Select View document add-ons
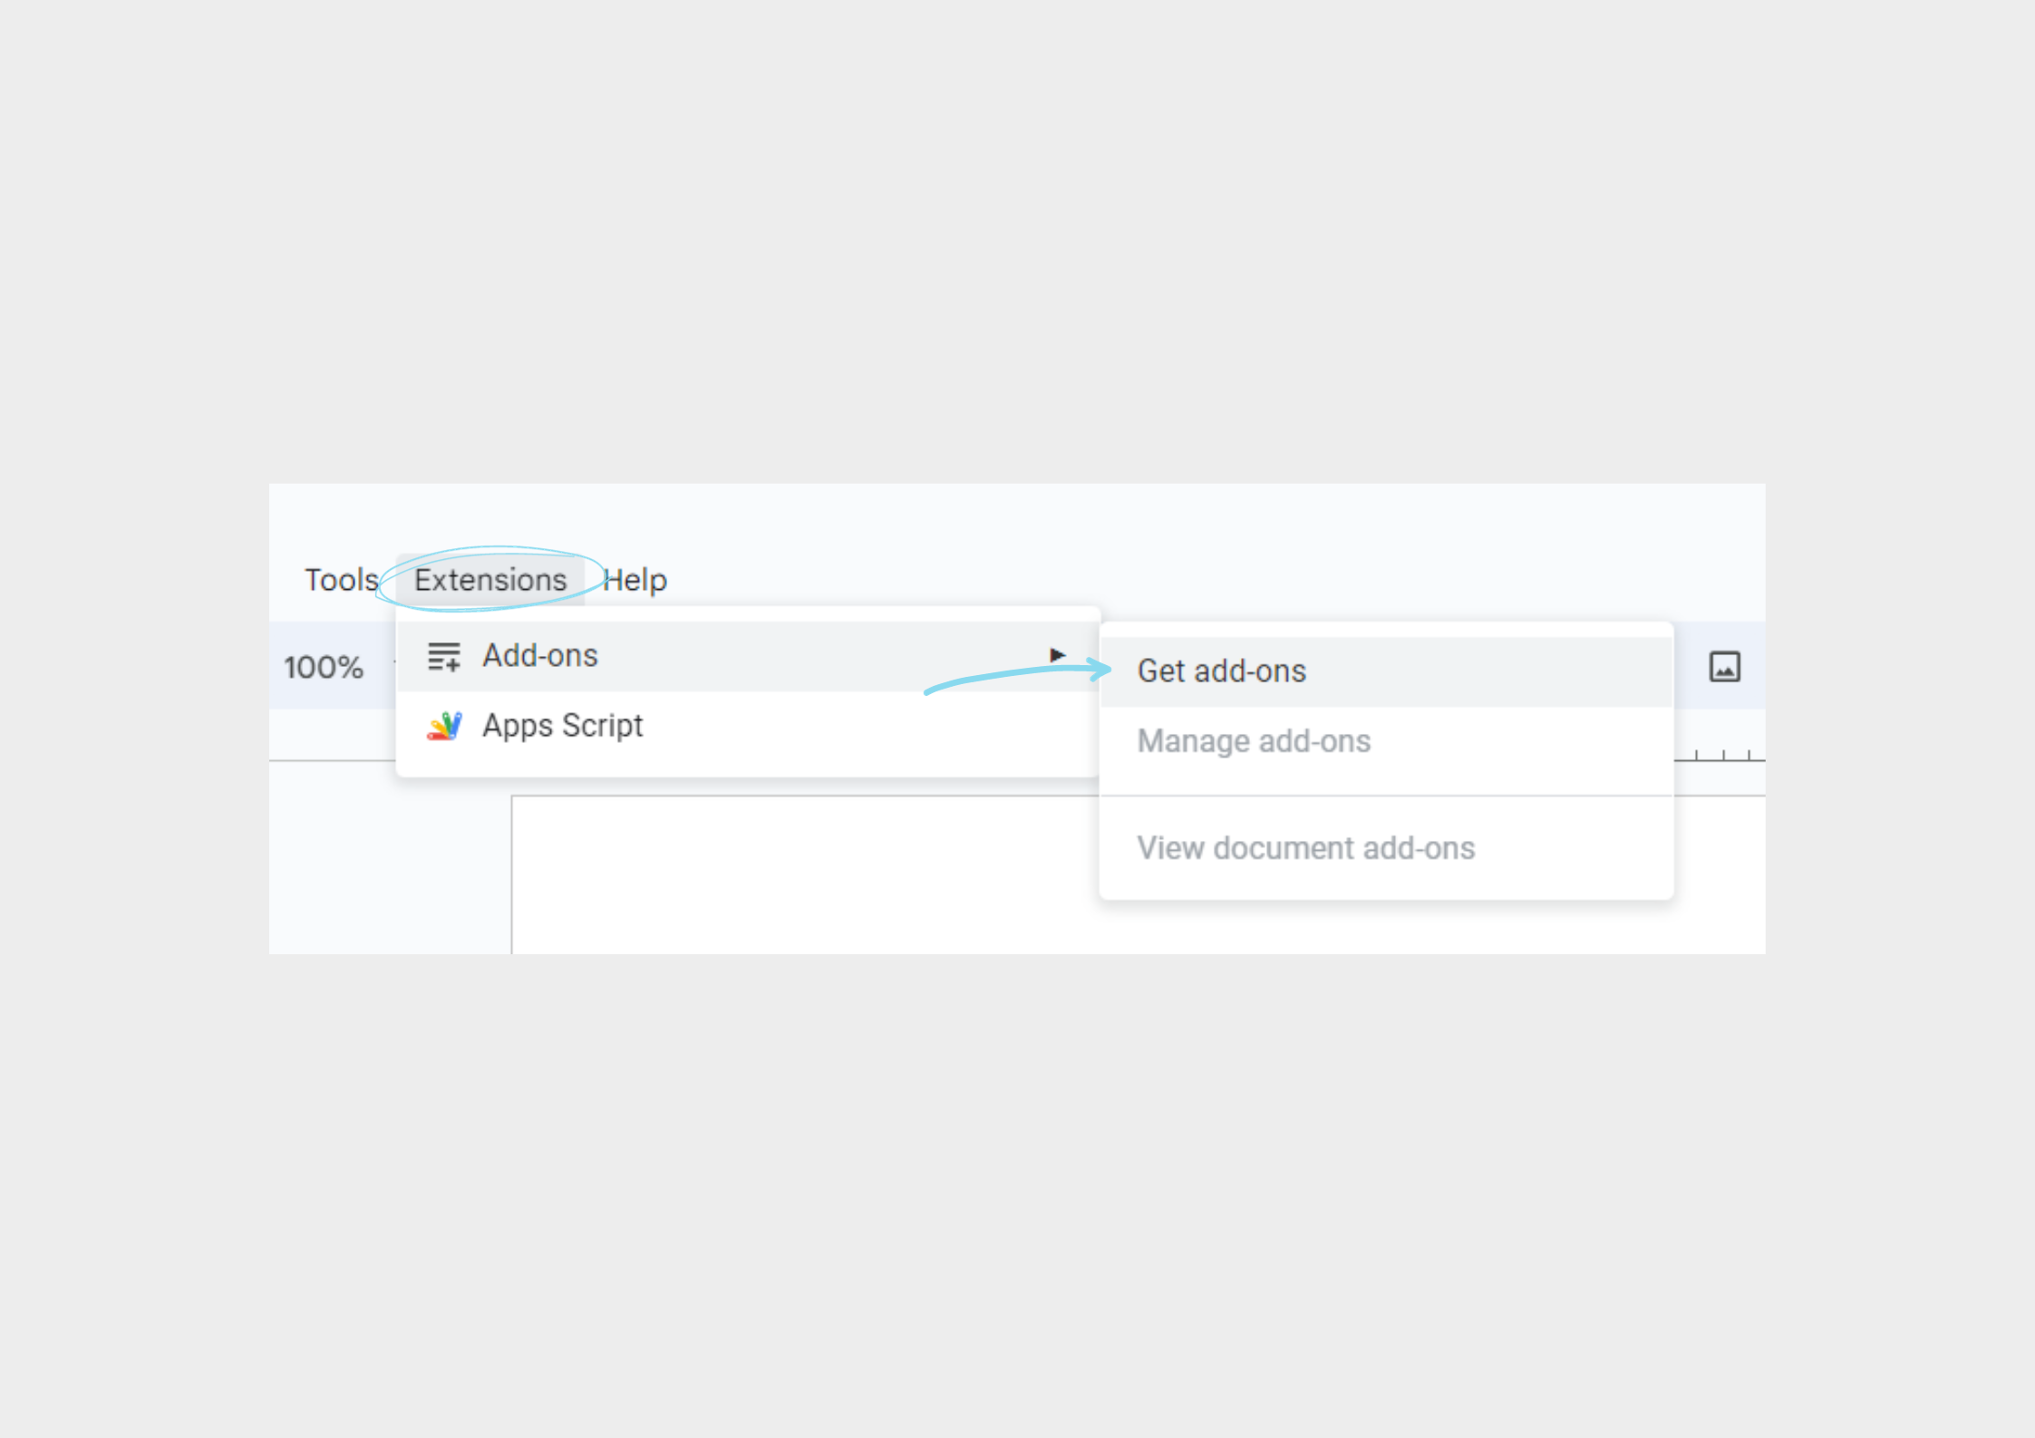Image resolution: width=2035 pixels, height=1438 pixels. tap(1386, 848)
